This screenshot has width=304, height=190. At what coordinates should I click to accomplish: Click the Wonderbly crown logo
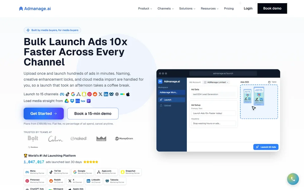pyautogui.click(x=101, y=138)
